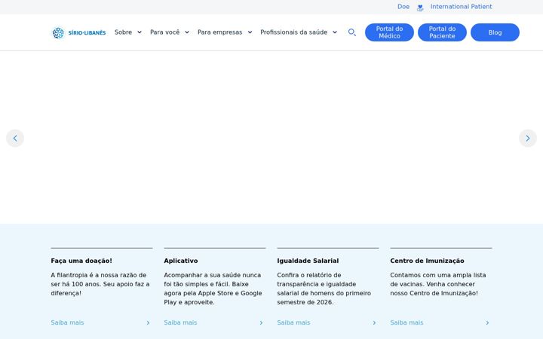The height and width of the screenshot is (339, 543).
Task: Click the ampla lista de vacinas description
Action: pyautogui.click(x=438, y=284)
